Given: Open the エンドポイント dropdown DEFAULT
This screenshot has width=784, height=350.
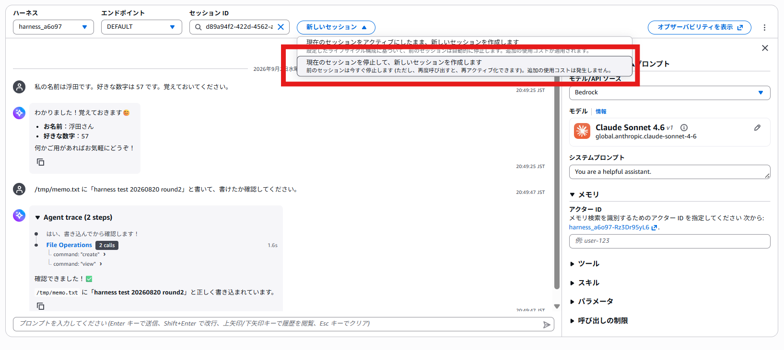Looking at the screenshot, I should [141, 27].
